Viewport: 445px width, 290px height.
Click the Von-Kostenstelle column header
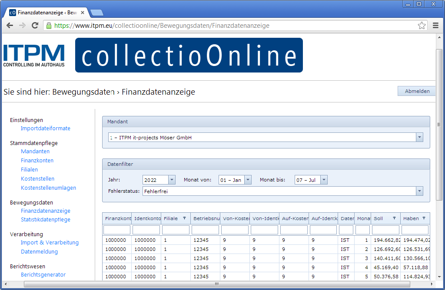[235, 218]
